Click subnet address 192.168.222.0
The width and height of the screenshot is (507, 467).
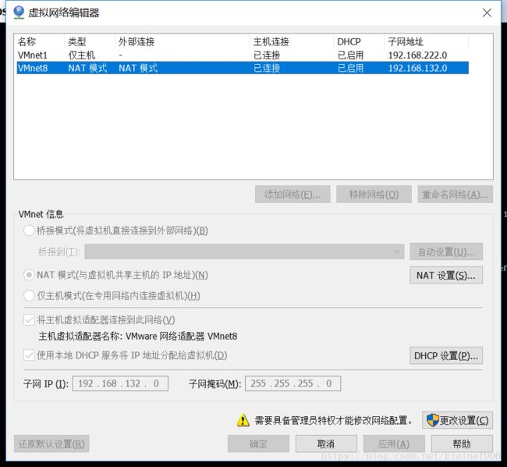(418, 55)
